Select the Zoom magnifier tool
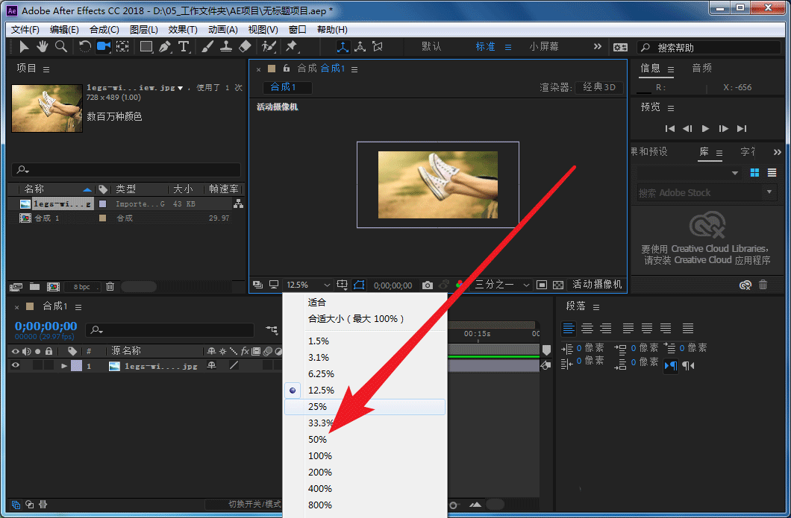 point(60,46)
